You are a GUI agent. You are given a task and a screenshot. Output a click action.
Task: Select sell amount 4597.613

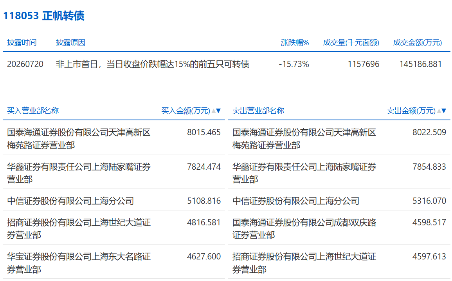pyautogui.click(x=429, y=257)
